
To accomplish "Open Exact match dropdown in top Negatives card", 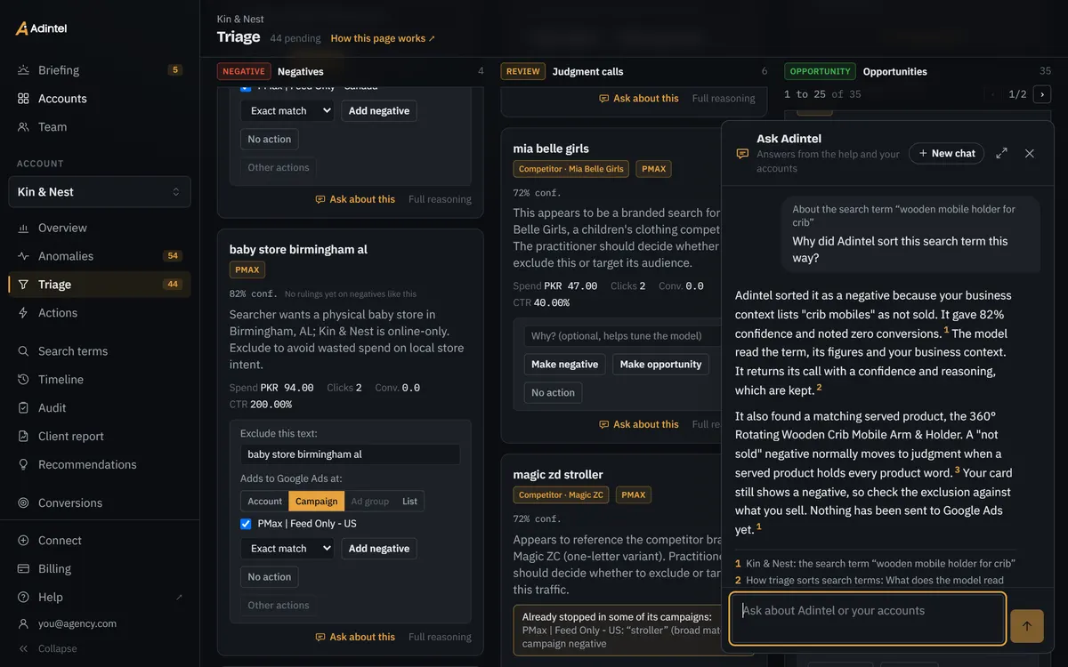I will (x=287, y=111).
